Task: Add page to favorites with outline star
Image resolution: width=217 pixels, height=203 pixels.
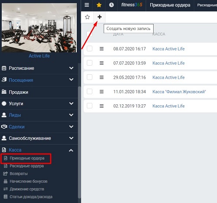Action: (87, 17)
